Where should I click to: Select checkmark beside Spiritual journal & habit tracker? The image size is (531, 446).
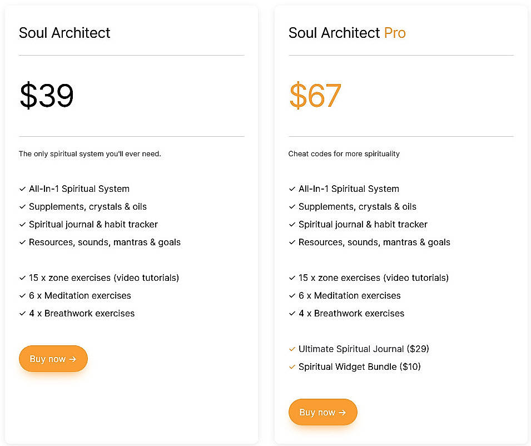22,224
